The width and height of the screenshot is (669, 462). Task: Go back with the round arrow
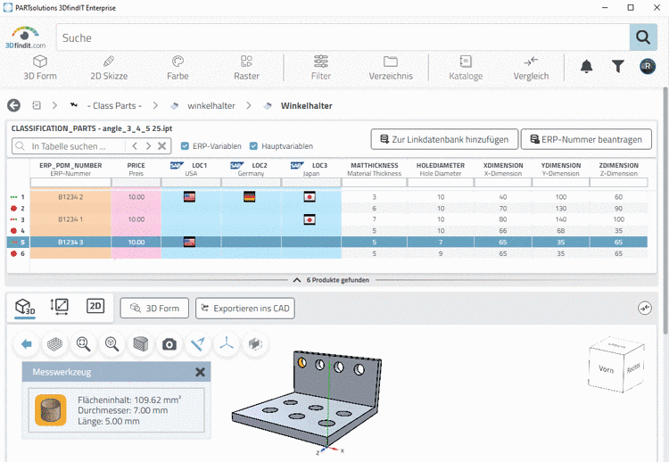pyautogui.click(x=13, y=105)
